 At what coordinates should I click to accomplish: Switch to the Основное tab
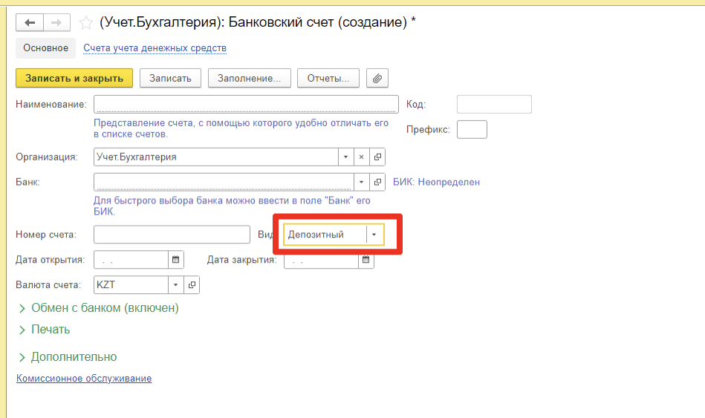[x=45, y=48]
